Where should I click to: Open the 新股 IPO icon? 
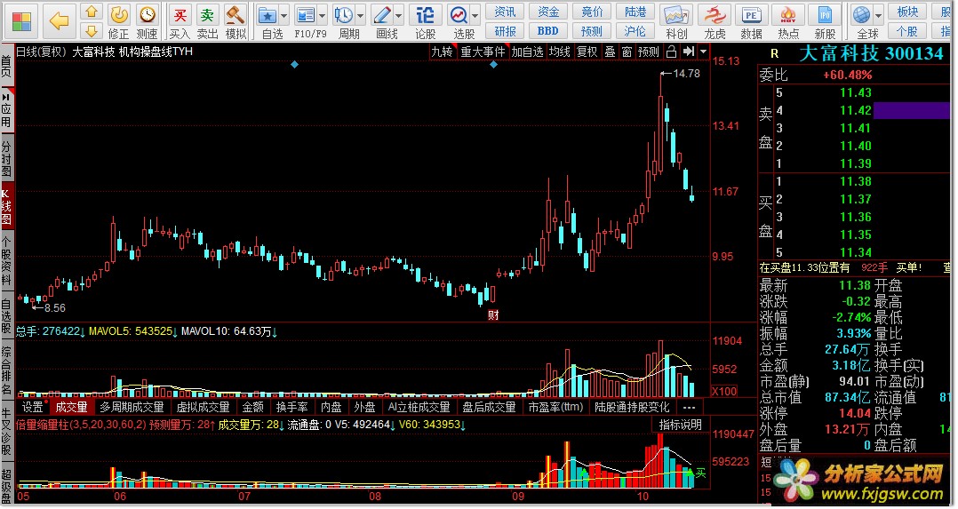pyautogui.click(x=825, y=15)
